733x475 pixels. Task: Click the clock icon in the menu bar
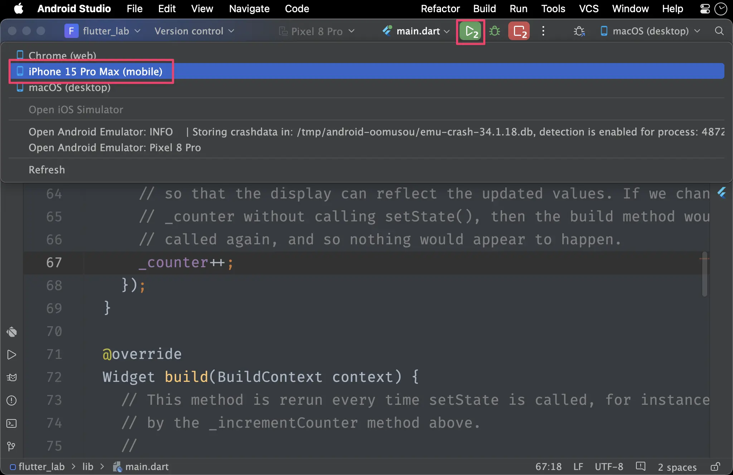[x=720, y=9]
